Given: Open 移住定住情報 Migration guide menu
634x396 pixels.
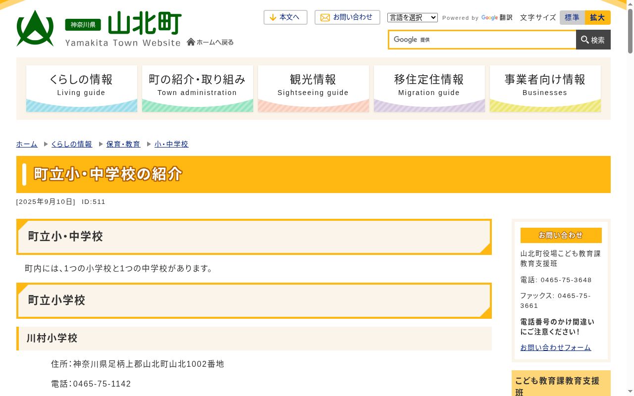Looking at the screenshot, I should coord(429,89).
